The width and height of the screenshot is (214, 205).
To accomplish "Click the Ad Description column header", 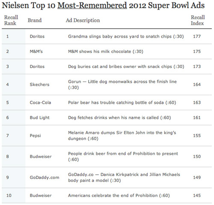I will pyautogui.click(x=83, y=20).
